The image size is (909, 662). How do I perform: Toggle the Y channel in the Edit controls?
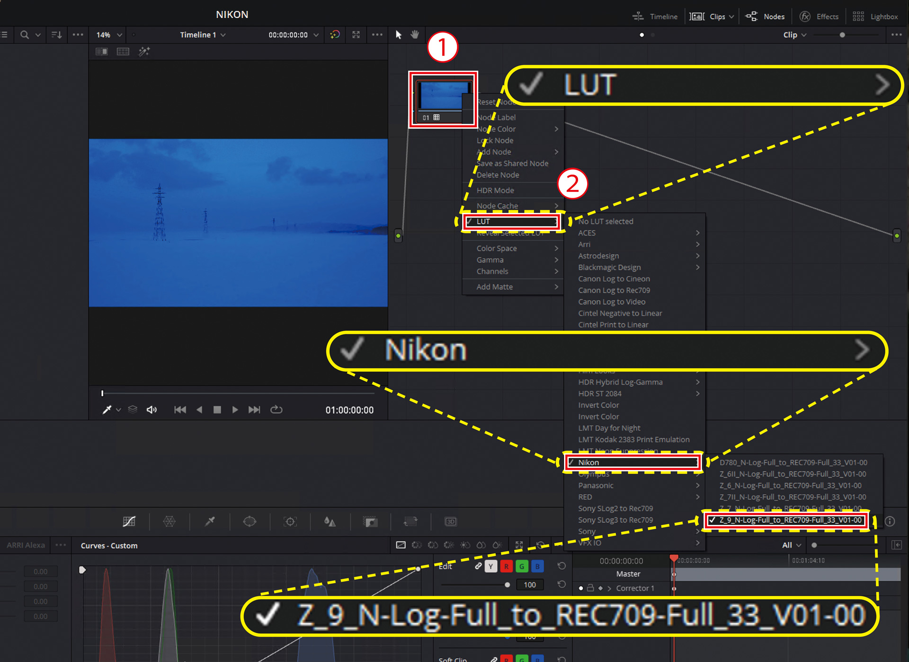pyautogui.click(x=490, y=566)
